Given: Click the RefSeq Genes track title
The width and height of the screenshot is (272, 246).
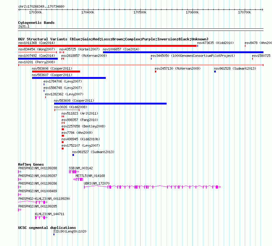Looking at the screenshot, I should click(31, 164).
